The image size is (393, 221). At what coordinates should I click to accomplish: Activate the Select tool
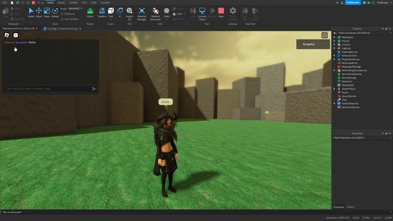31,12
